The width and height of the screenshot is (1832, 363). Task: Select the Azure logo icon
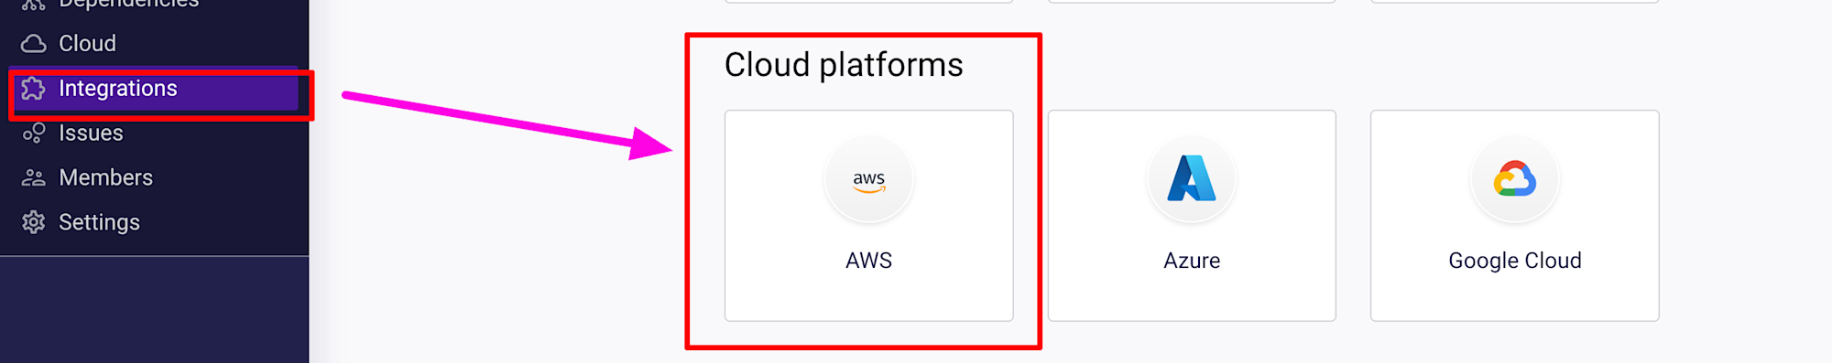click(x=1192, y=179)
